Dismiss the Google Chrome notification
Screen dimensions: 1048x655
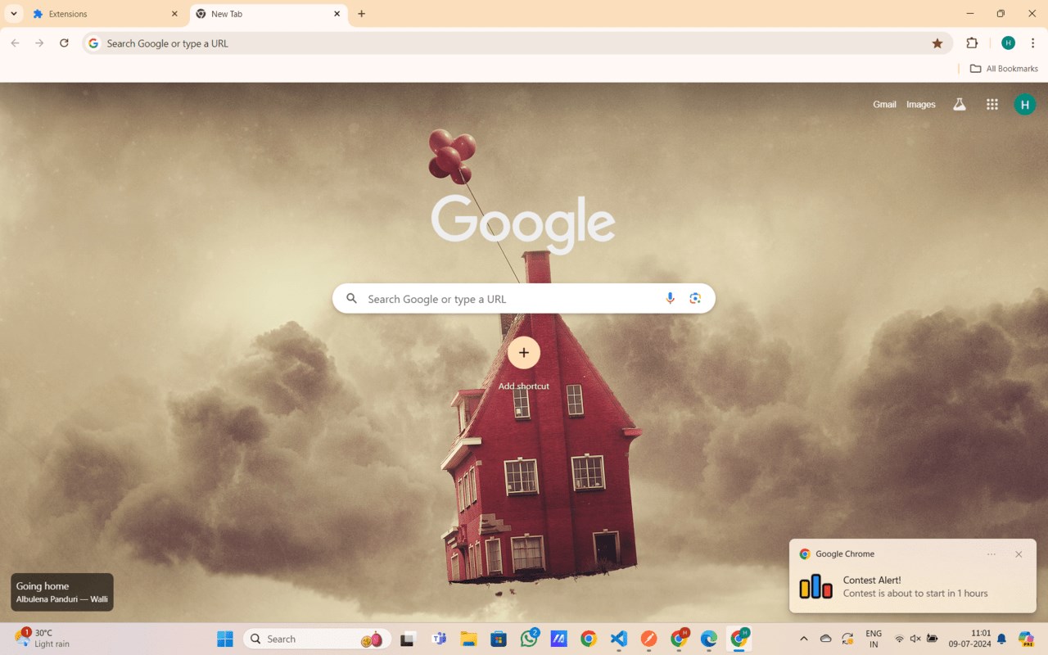pos(1019,554)
